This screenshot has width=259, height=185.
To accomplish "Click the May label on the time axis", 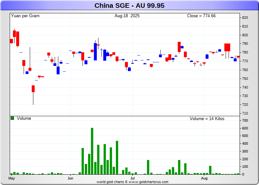I will [12, 179].
